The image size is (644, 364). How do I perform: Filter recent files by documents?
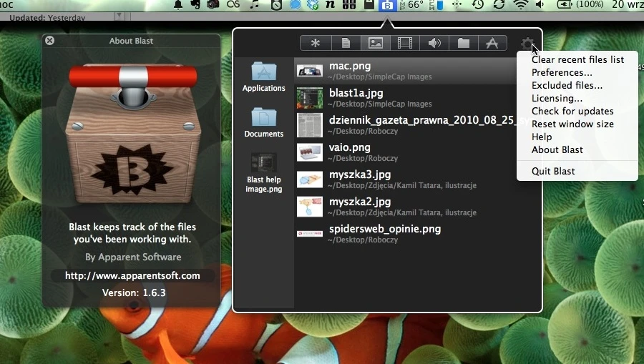click(346, 43)
